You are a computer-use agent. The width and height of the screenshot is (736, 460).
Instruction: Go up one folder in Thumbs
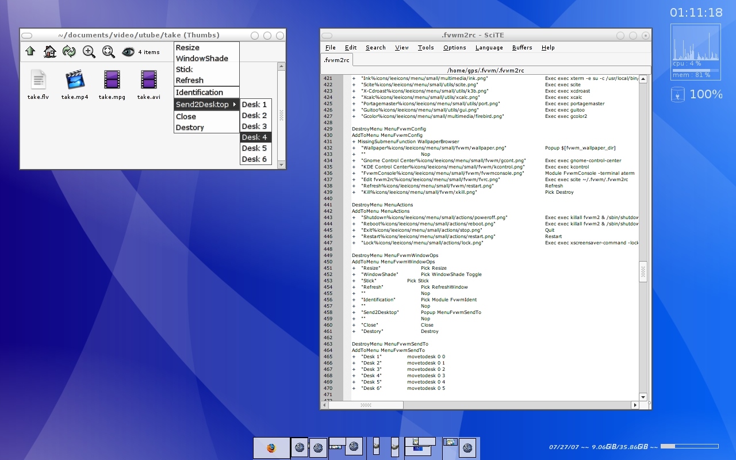[30, 52]
